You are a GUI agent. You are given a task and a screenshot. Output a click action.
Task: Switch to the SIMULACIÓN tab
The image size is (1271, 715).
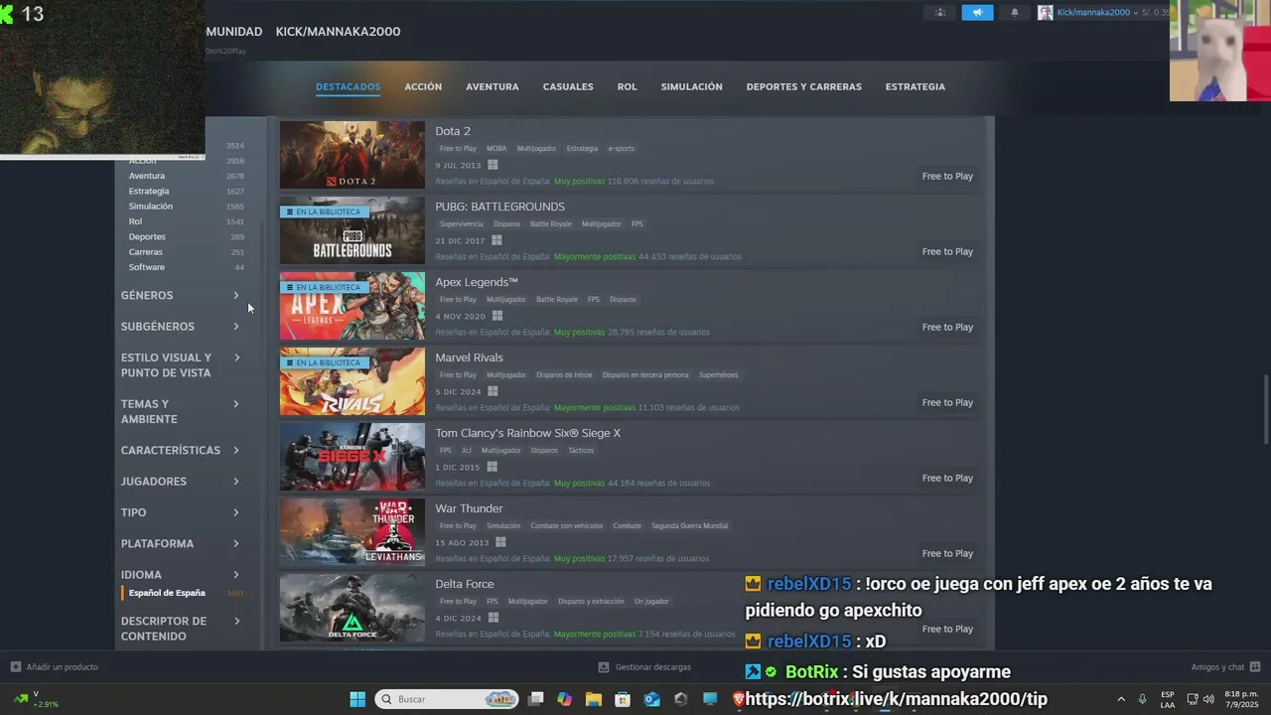point(692,86)
